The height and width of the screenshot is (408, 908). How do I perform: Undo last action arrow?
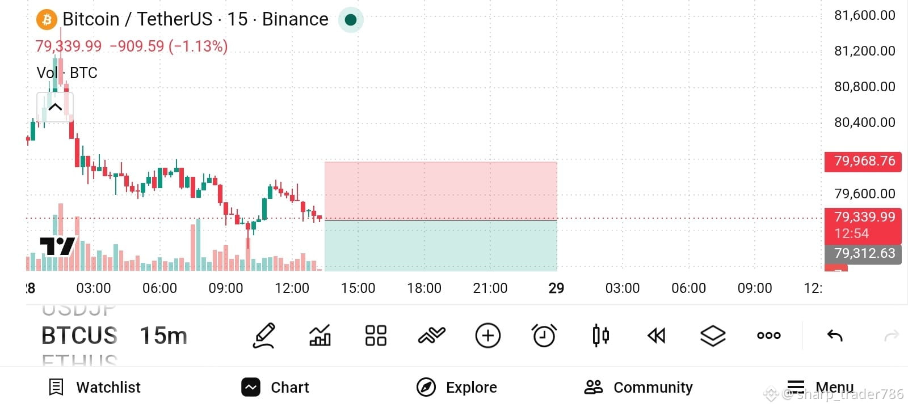835,335
